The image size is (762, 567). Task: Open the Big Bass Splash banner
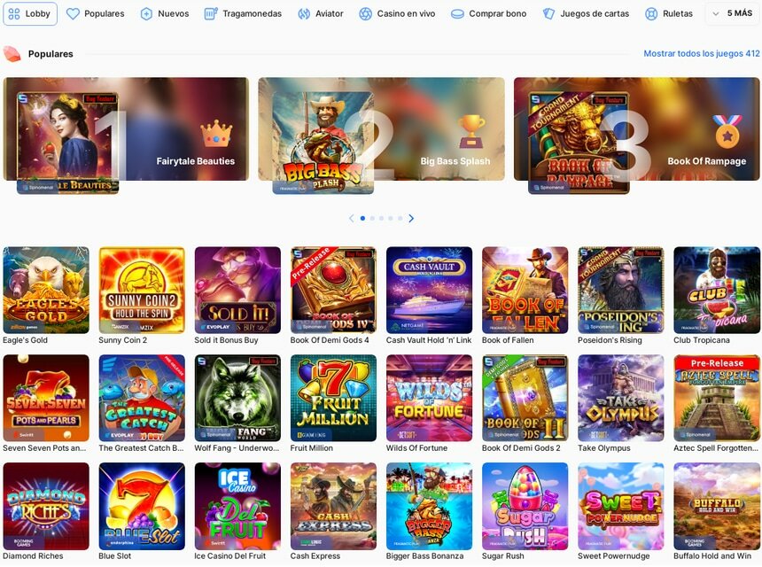382,129
